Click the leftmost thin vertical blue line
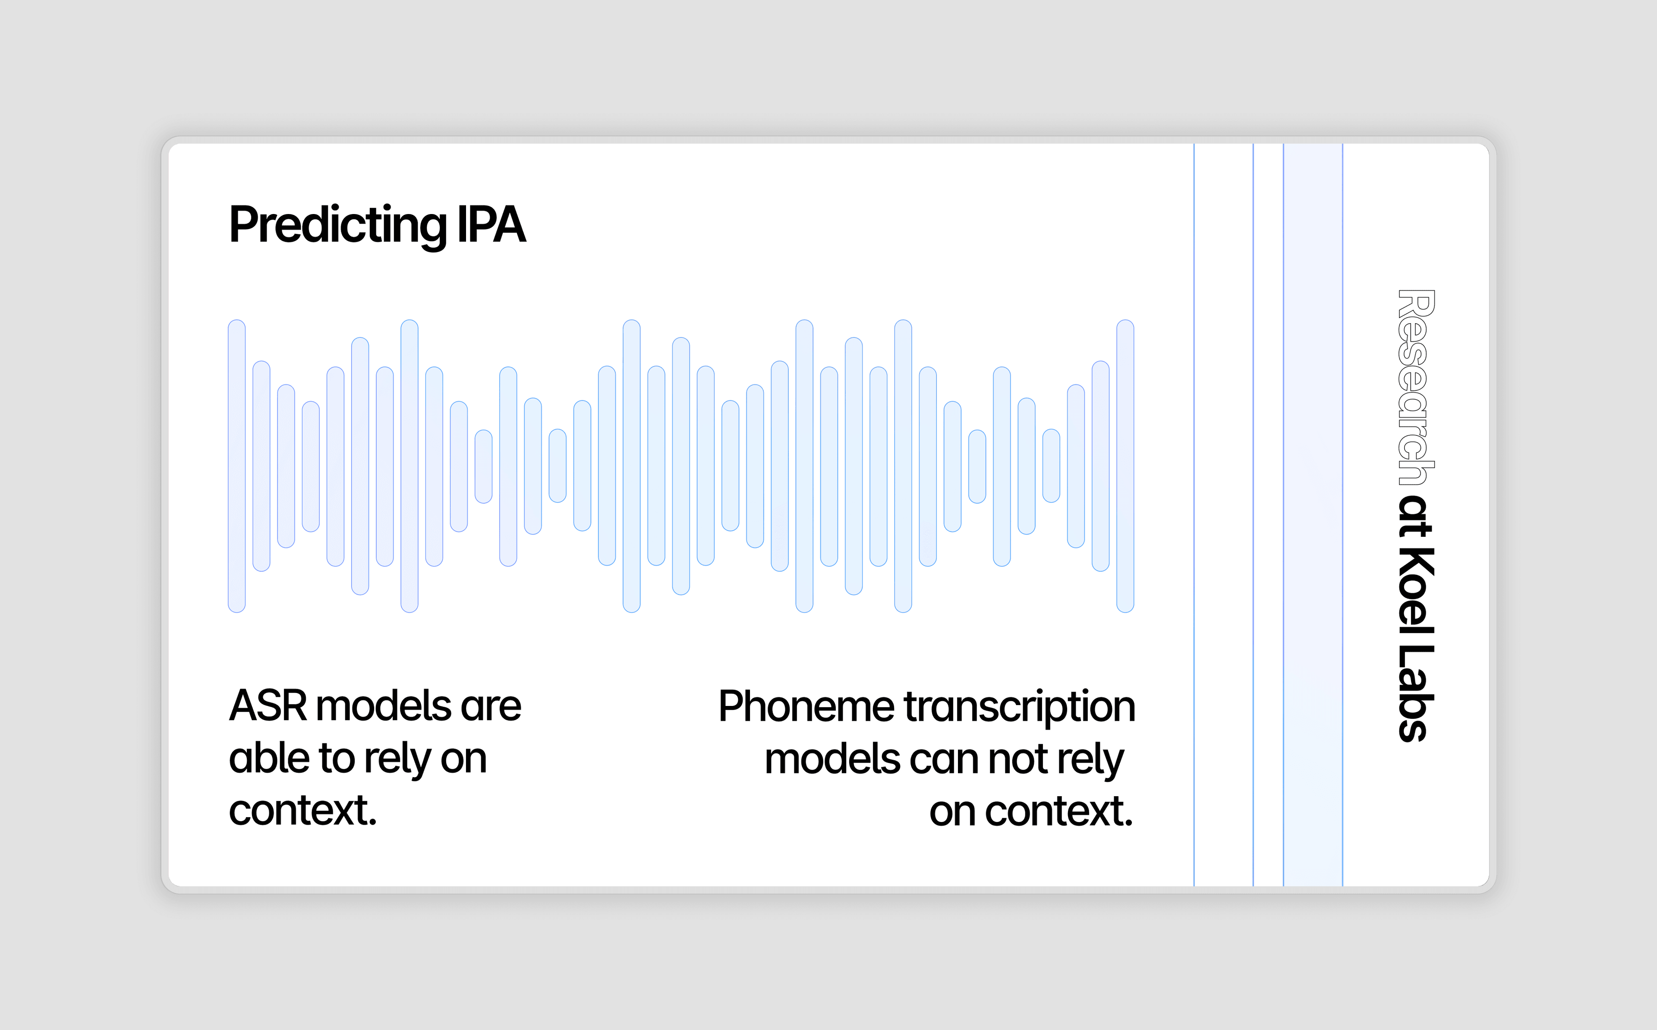The height and width of the screenshot is (1030, 1657). (x=1194, y=514)
